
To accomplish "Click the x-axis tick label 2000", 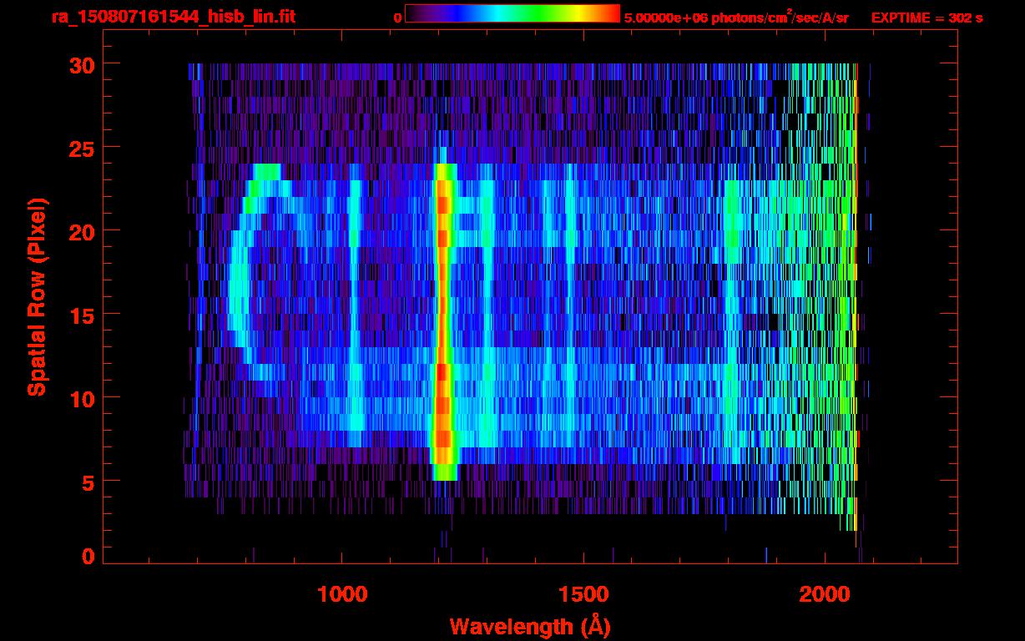I will coord(825,594).
